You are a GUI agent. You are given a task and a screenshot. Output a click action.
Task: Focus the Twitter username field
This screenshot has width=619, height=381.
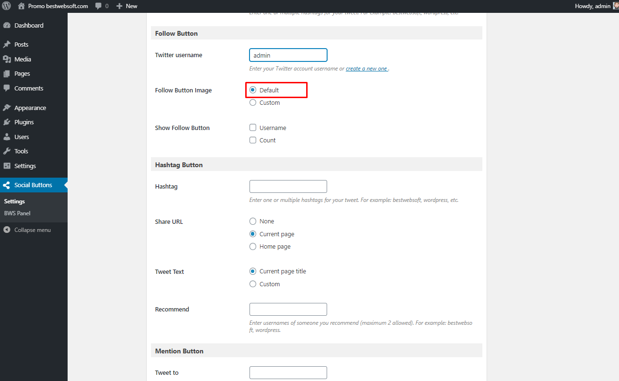click(288, 55)
